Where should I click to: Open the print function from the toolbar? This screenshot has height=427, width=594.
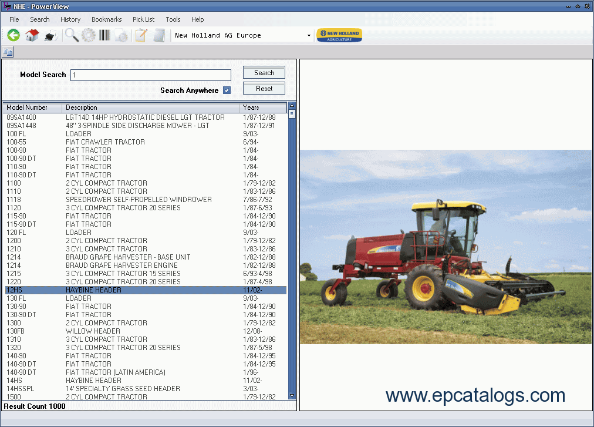click(x=51, y=35)
